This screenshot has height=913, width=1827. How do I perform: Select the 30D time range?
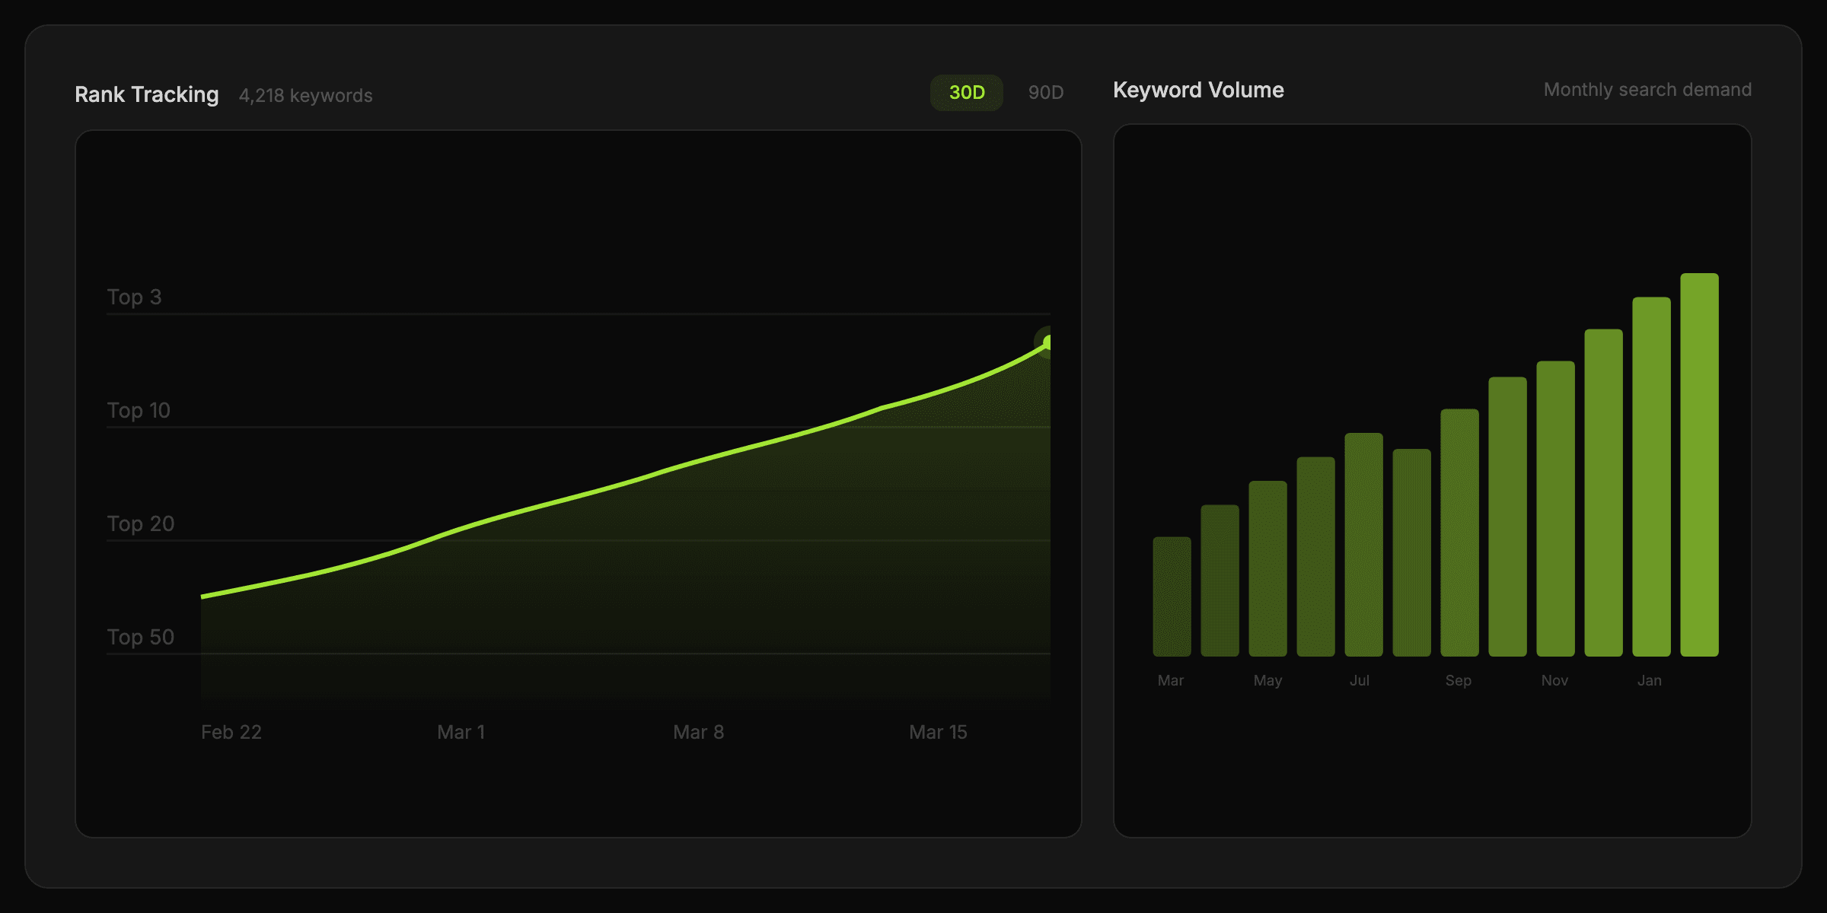coord(966,92)
